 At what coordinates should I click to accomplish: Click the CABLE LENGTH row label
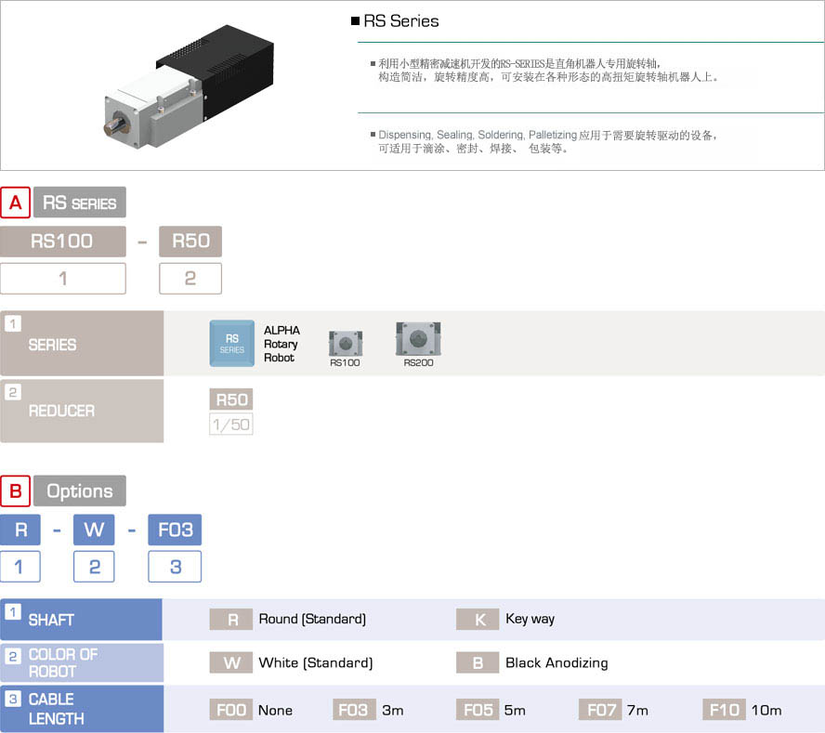82,709
